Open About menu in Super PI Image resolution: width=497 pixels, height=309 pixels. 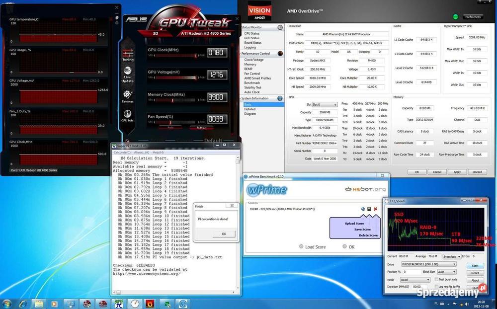point(141,153)
